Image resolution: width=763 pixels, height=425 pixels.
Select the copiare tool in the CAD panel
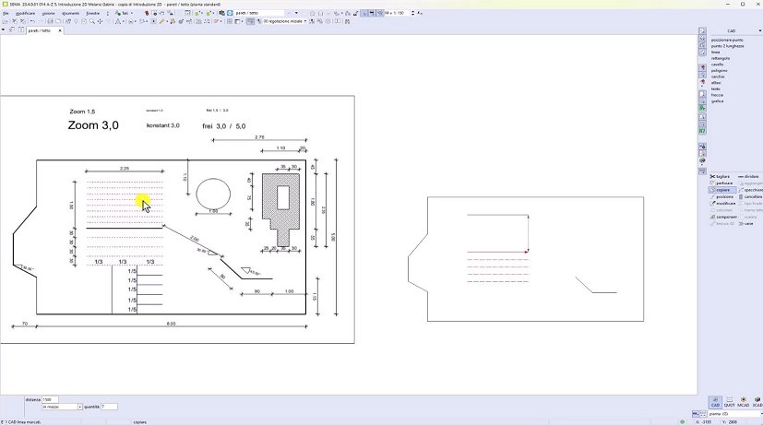pos(722,190)
